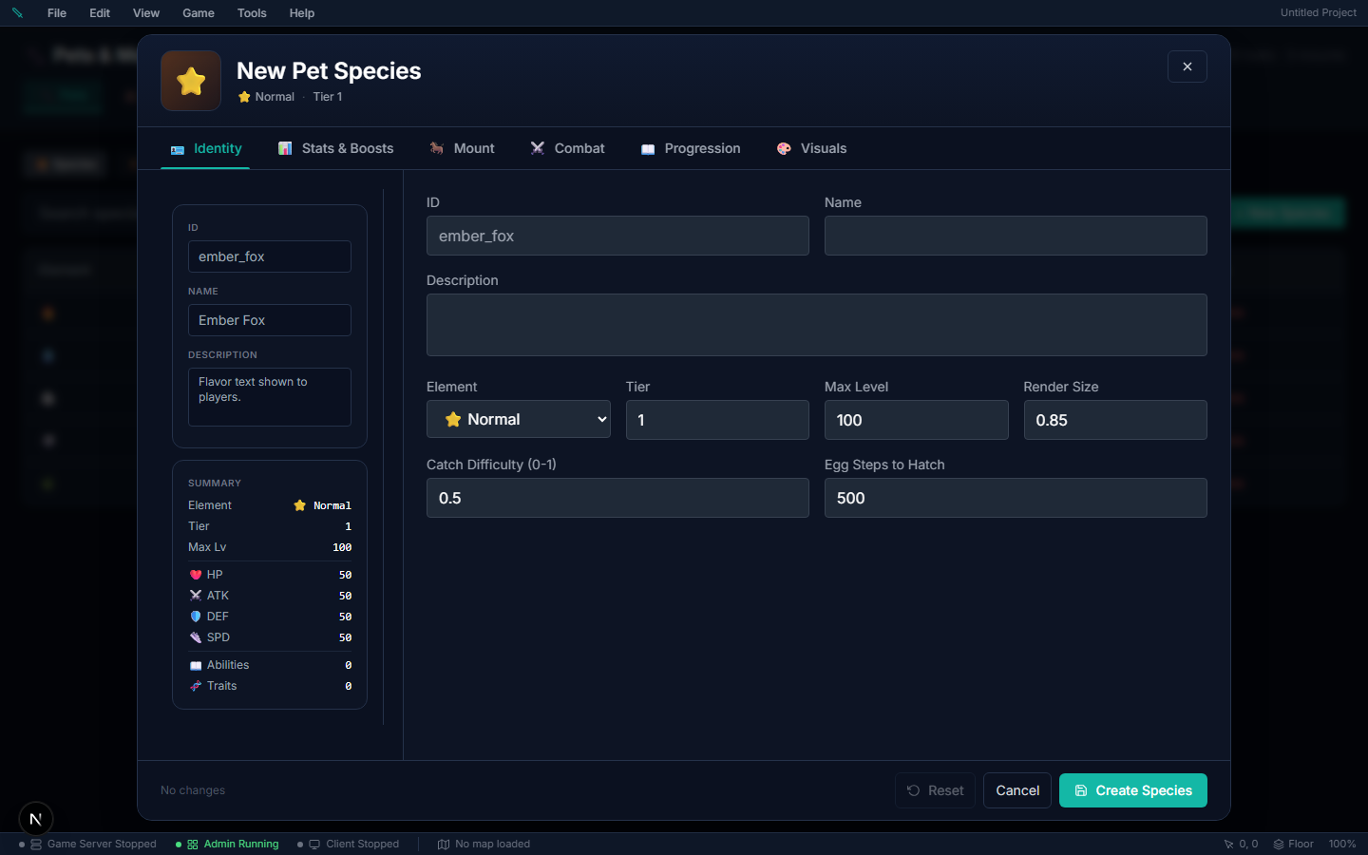Viewport: 1368px width, 855px height.
Task: Click the Catch Difficulty field showing 0.5
Action: pyautogui.click(x=617, y=498)
